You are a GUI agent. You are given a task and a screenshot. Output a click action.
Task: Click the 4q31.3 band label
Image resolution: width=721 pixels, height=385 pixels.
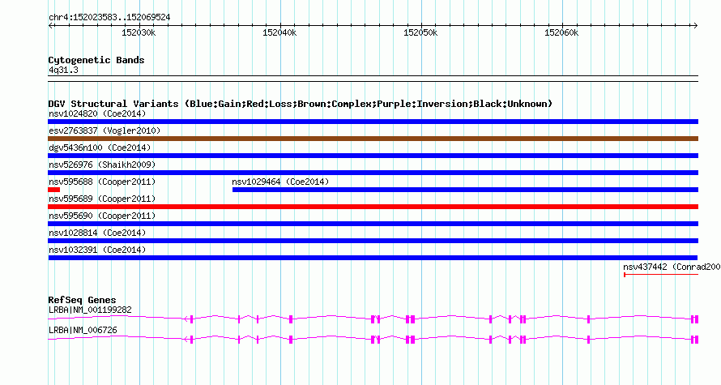point(63,71)
